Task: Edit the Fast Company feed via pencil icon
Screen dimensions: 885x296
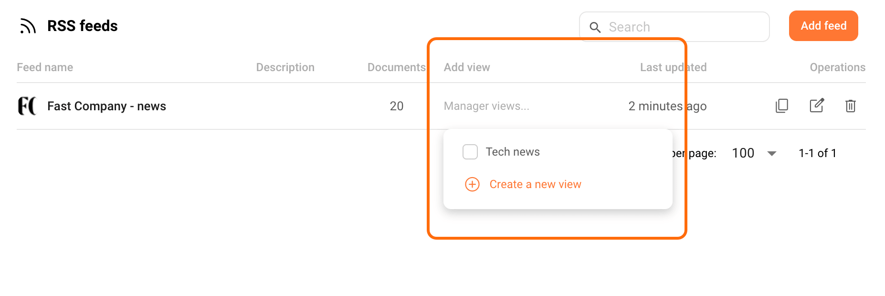Action: (816, 106)
